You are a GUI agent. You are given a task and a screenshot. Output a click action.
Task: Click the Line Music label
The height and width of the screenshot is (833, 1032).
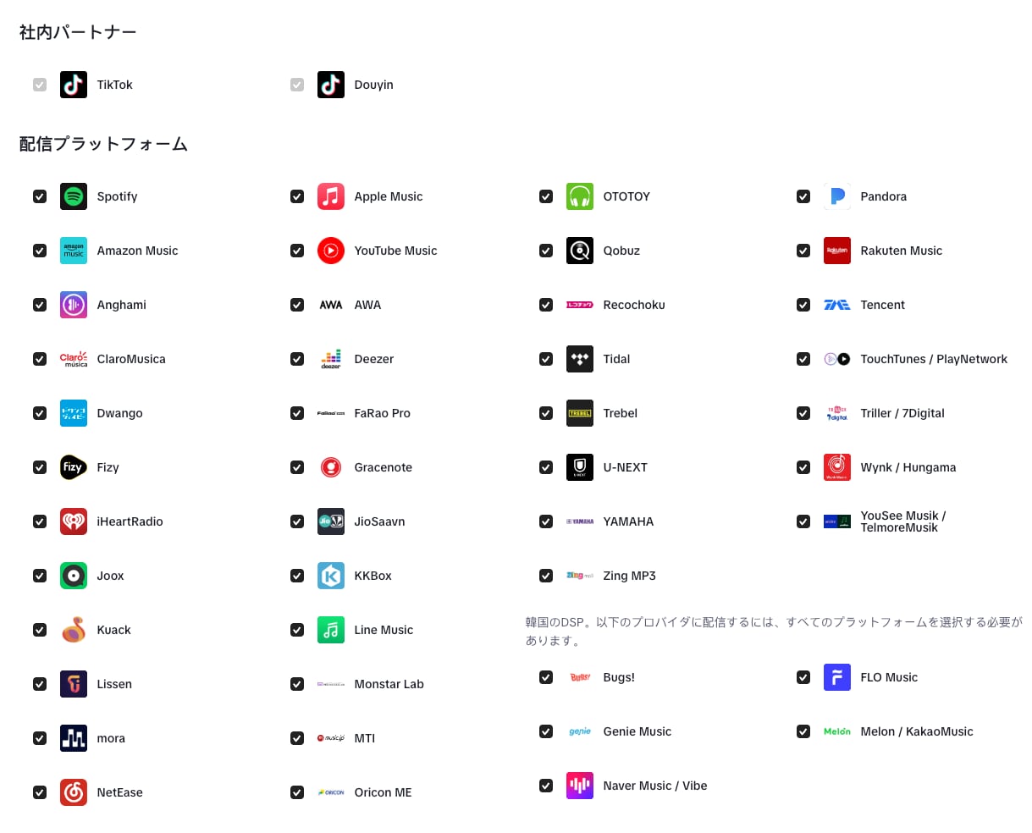tap(384, 630)
